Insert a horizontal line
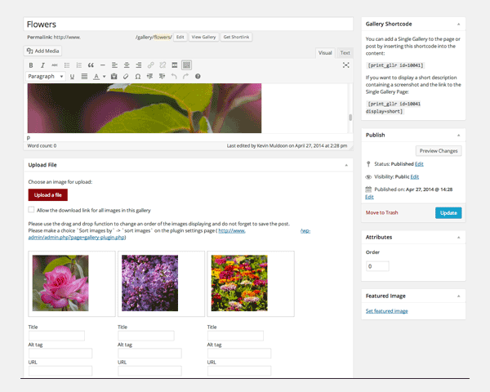490x392 pixels. [103, 65]
